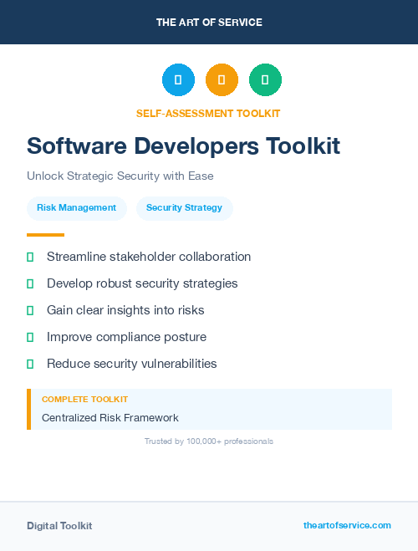
Task: Select the Risk Management tag
Action: [x=77, y=208]
